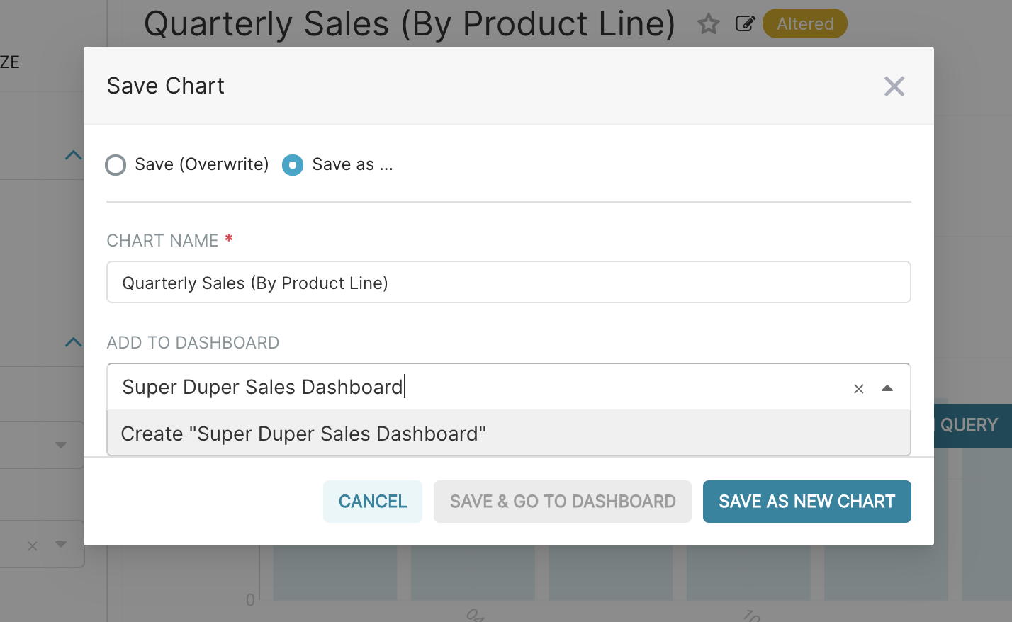
Task: Click SAVE AS NEW CHART
Action: click(x=806, y=501)
